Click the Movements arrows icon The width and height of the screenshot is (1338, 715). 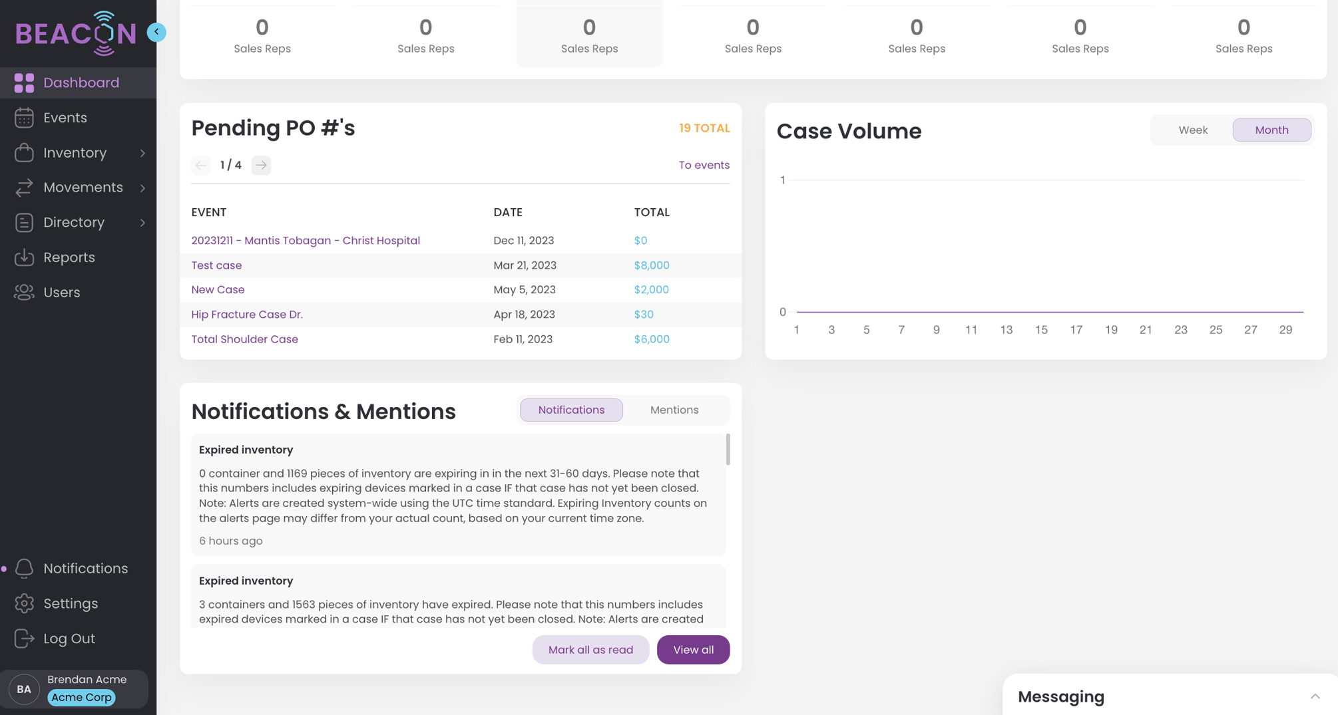25,187
